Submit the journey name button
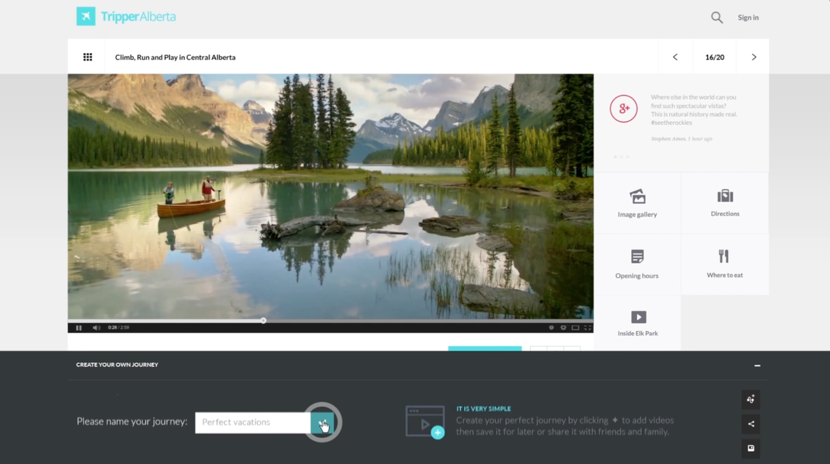 pyautogui.click(x=322, y=422)
